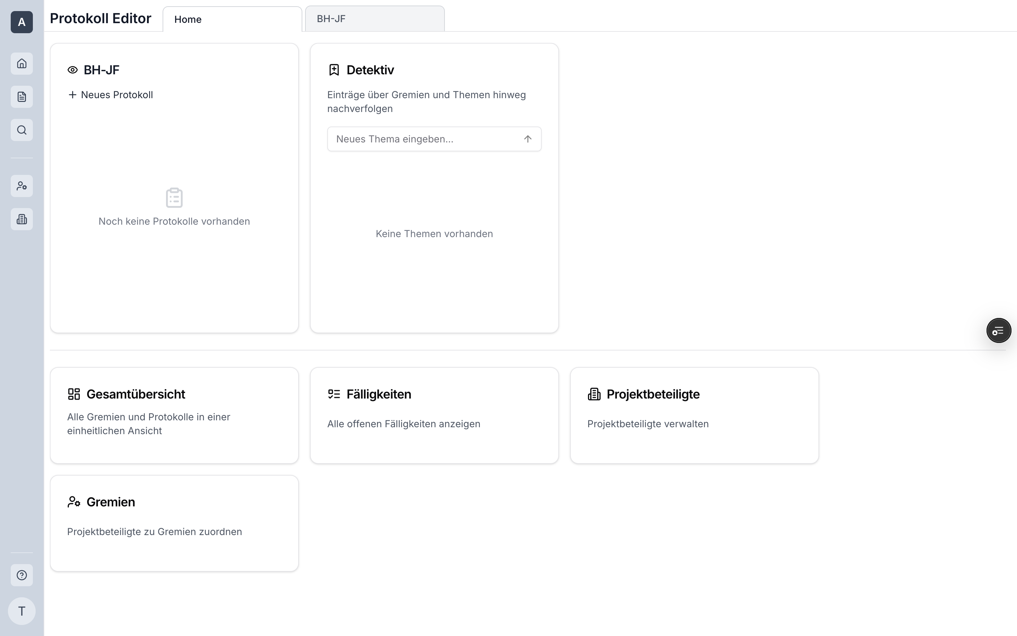The image size is (1017, 636).
Task: Open the Projektbeteiligte card
Action: tap(694, 415)
